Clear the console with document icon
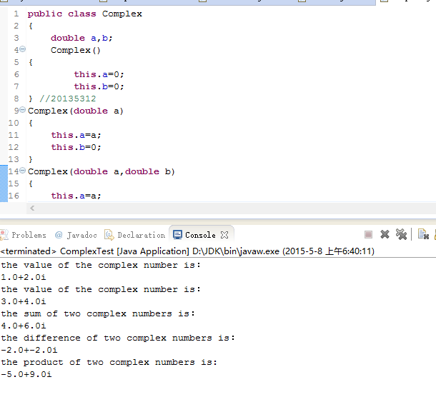This screenshot has height=397, width=436. tap(423, 234)
